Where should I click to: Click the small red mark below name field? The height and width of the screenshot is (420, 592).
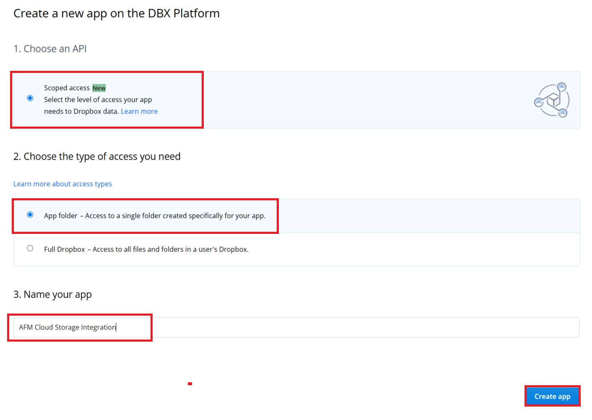click(190, 384)
